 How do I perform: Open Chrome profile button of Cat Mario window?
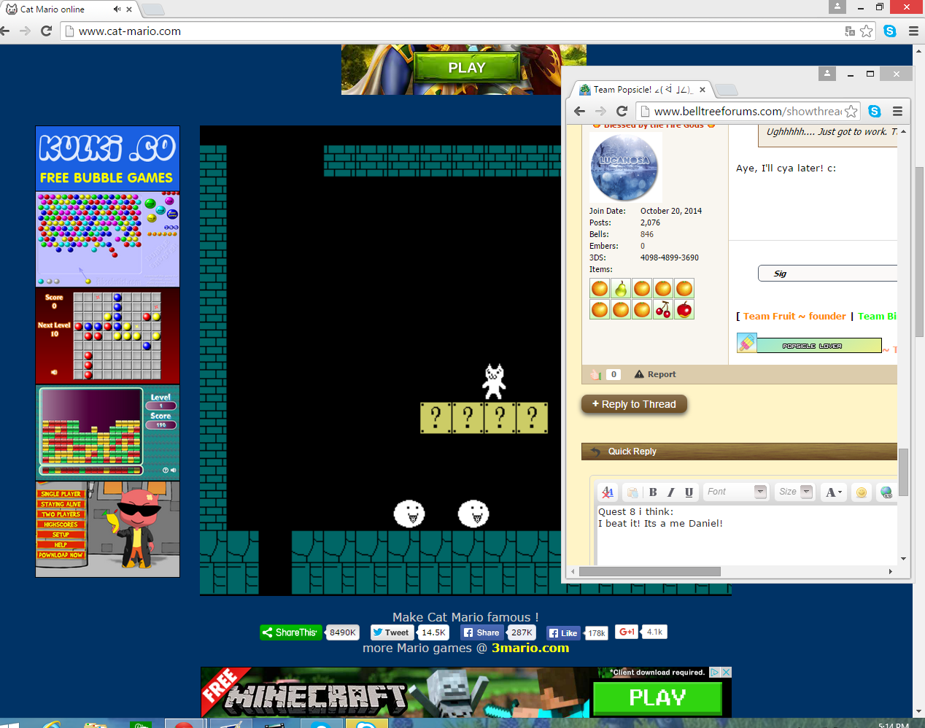point(837,7)
